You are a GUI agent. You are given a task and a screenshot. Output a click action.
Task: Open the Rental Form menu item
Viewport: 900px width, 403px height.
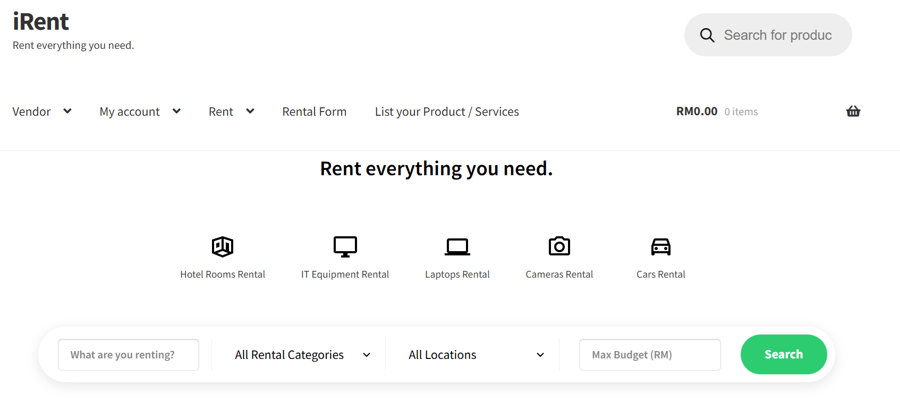(x=314, y=112)
